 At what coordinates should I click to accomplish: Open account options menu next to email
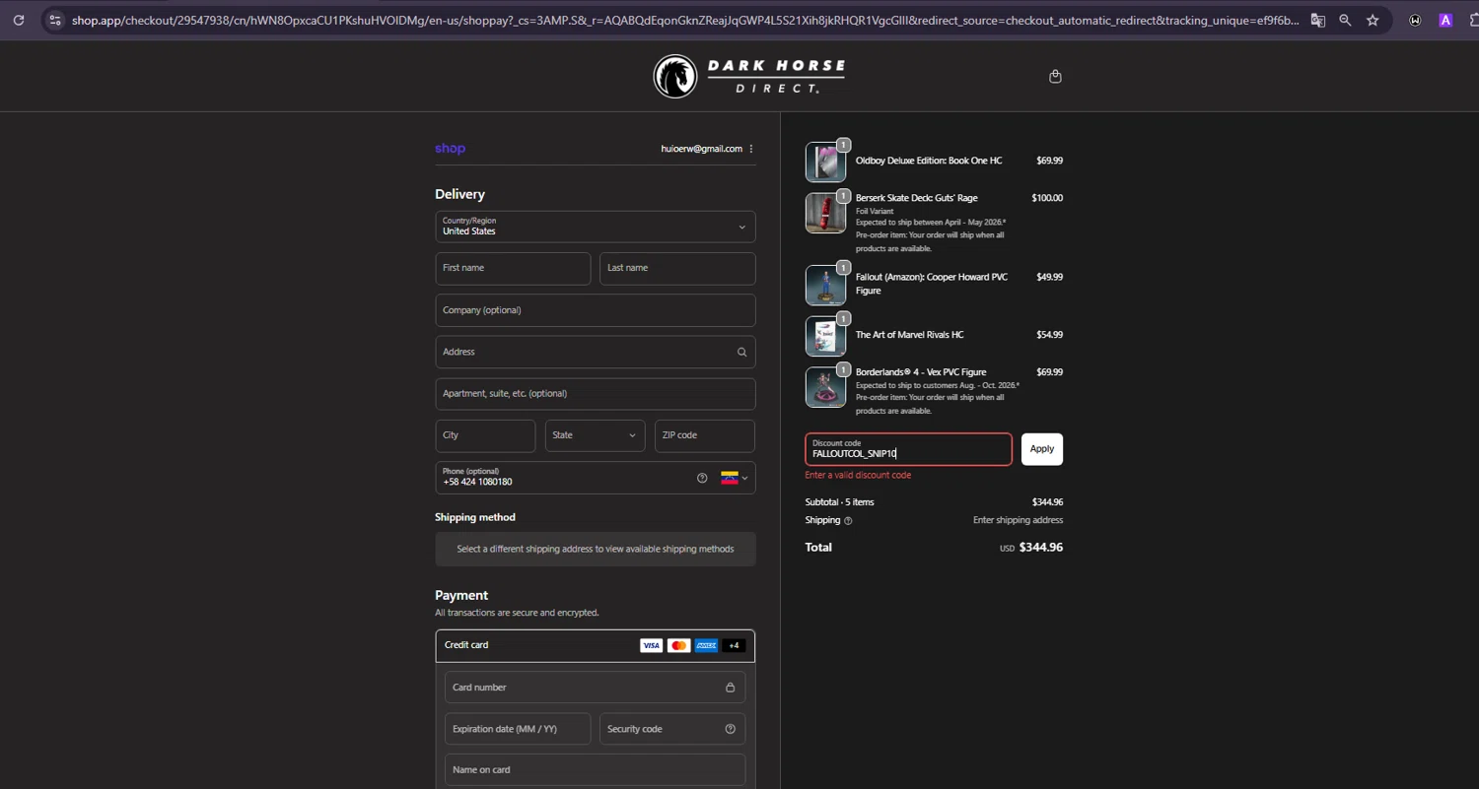[751, 149]
